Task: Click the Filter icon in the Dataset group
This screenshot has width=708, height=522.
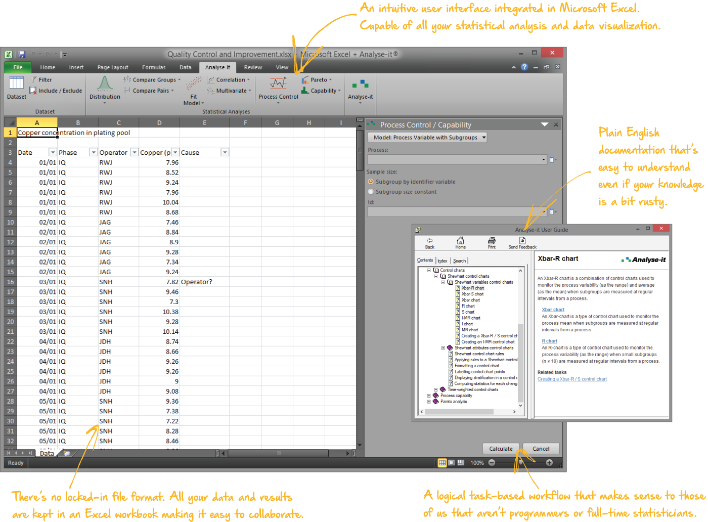Action: [34, 80]
